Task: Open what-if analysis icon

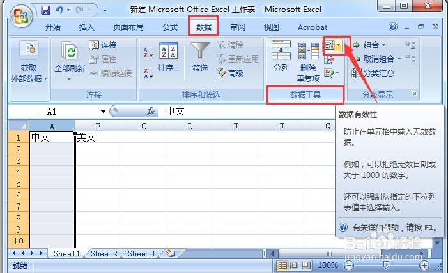Action: 329,73
